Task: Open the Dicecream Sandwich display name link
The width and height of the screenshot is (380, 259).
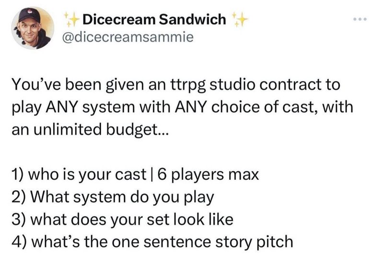Action: tap(154, 19)
